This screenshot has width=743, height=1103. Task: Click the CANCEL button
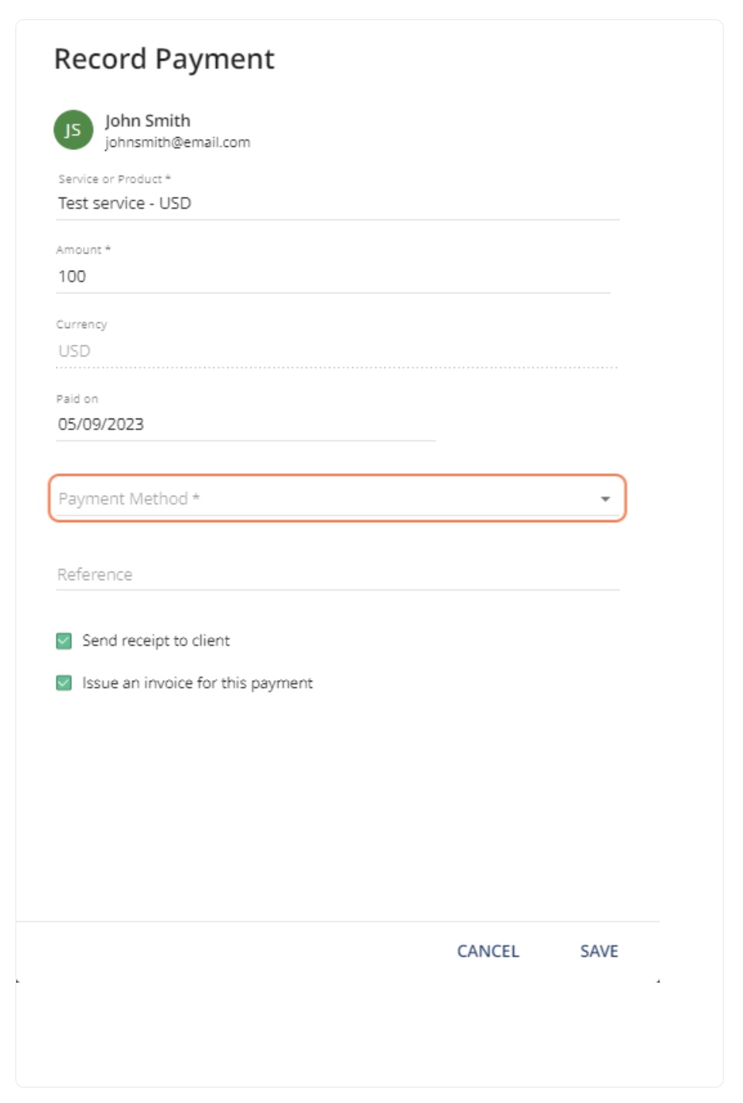[488, 951]
